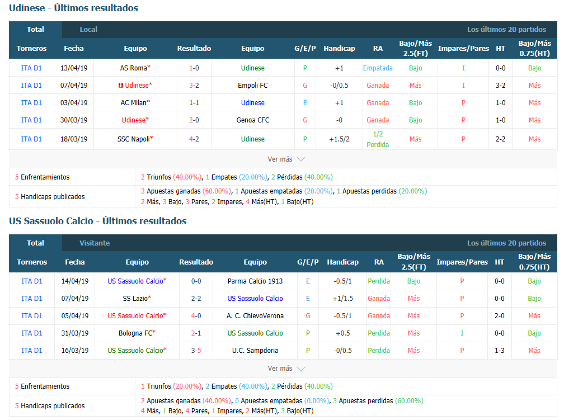Click Udinese - Últimos resultados heading

[x=73, y=8]
